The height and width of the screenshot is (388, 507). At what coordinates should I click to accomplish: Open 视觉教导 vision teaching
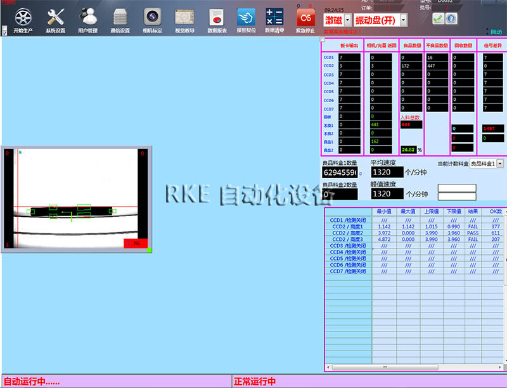point(184,19)
